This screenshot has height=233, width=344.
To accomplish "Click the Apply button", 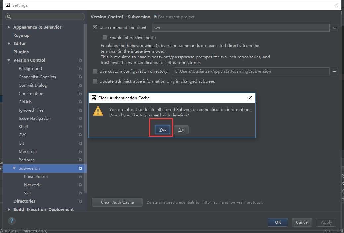I will (326, 222).
